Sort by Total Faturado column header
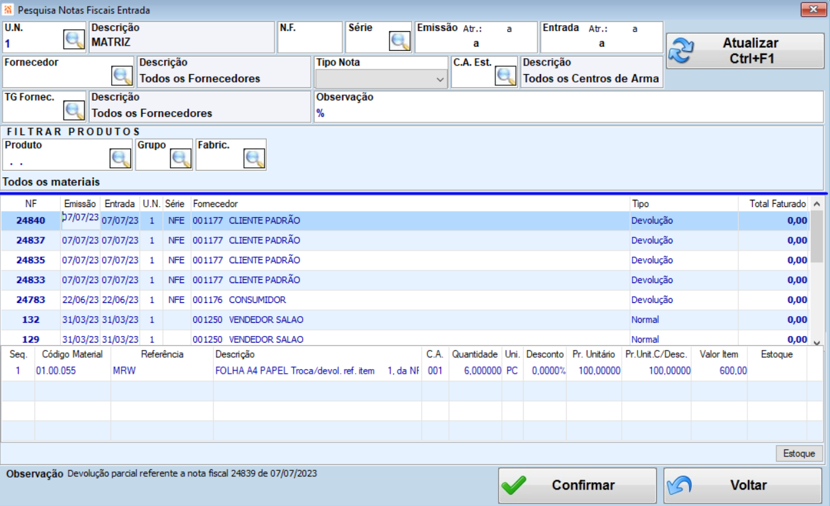This screenshot has height=506, width=830. point(774,204)
